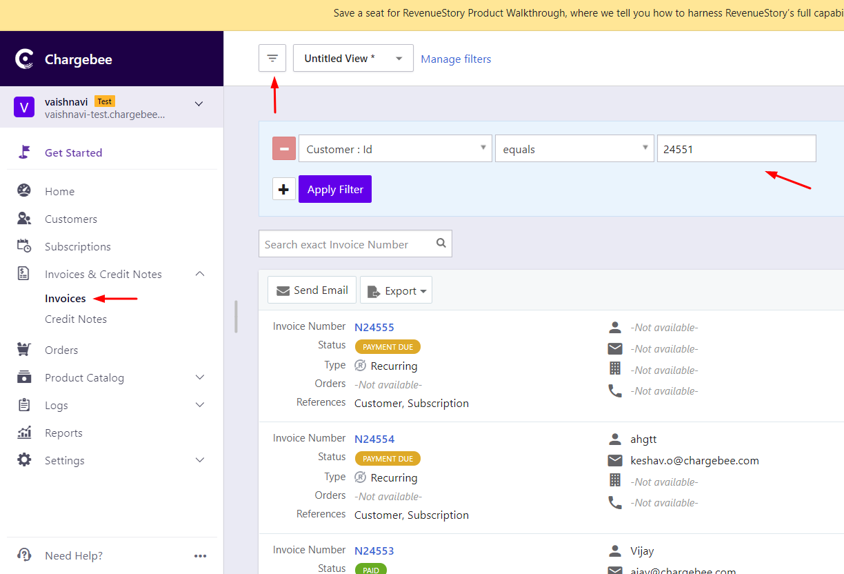Viewport: 844px width, 574px height.
Task: Click the Apply Filter button
Action: (335, 188)
